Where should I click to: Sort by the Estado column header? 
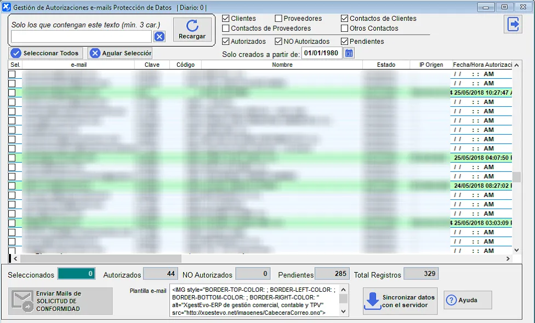pos(386,65)
